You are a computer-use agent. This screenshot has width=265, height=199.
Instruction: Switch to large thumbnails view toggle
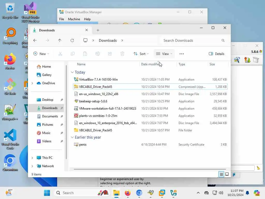(x=227, y=174)
